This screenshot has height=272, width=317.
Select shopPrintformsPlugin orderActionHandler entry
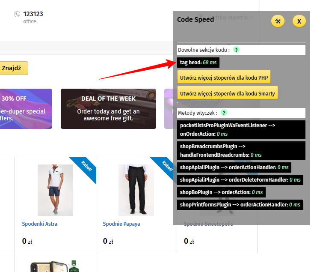240,205
